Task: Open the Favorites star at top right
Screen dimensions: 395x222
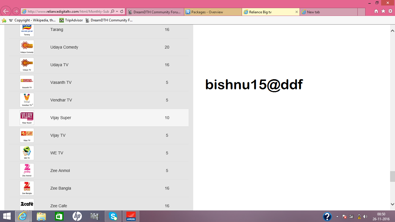Action: 383,11
